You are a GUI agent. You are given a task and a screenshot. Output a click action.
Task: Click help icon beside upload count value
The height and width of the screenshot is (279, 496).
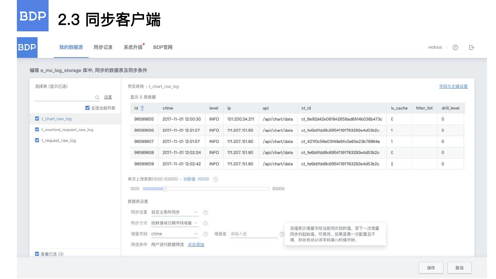click(216, 179)
